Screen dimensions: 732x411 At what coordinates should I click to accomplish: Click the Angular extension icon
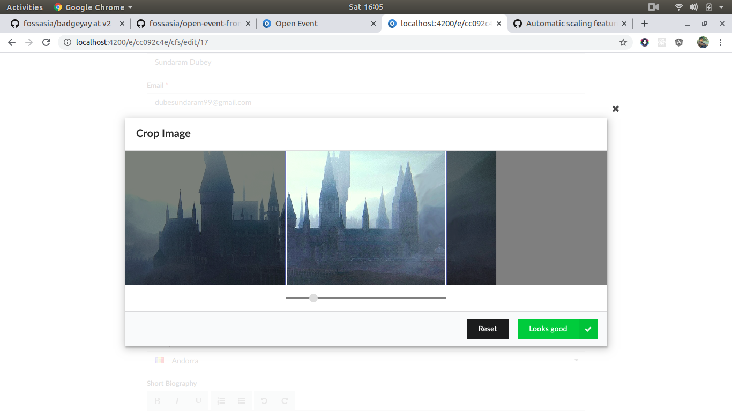coord(679,42)
